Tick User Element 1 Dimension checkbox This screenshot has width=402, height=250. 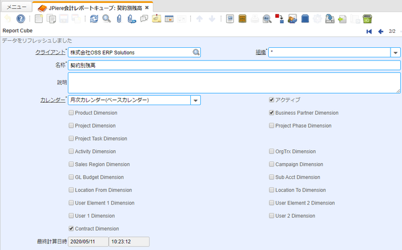71,203
